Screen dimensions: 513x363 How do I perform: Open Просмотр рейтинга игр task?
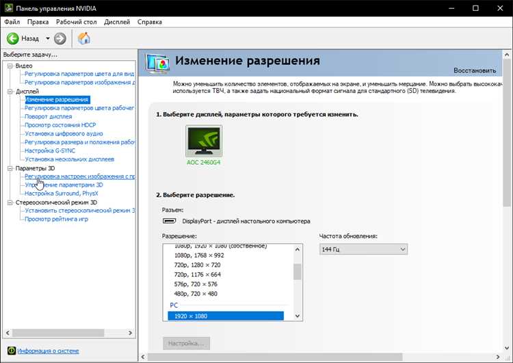pos(56,219)
